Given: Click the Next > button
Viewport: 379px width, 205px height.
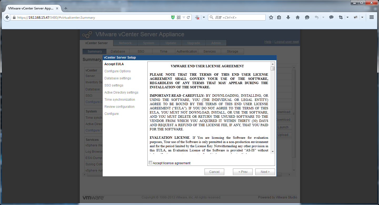Looking at the screenshot, I should point(265,172).
